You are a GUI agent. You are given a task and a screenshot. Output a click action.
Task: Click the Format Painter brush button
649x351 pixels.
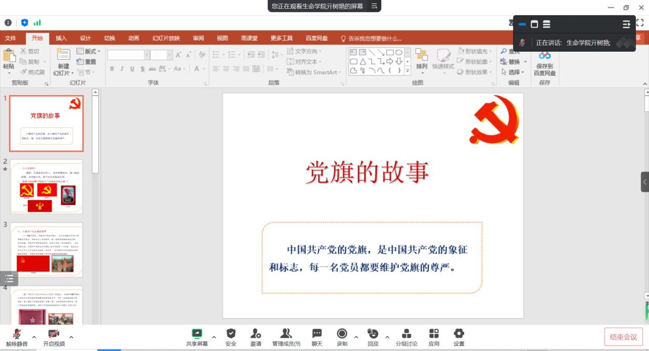coord(32,72)
